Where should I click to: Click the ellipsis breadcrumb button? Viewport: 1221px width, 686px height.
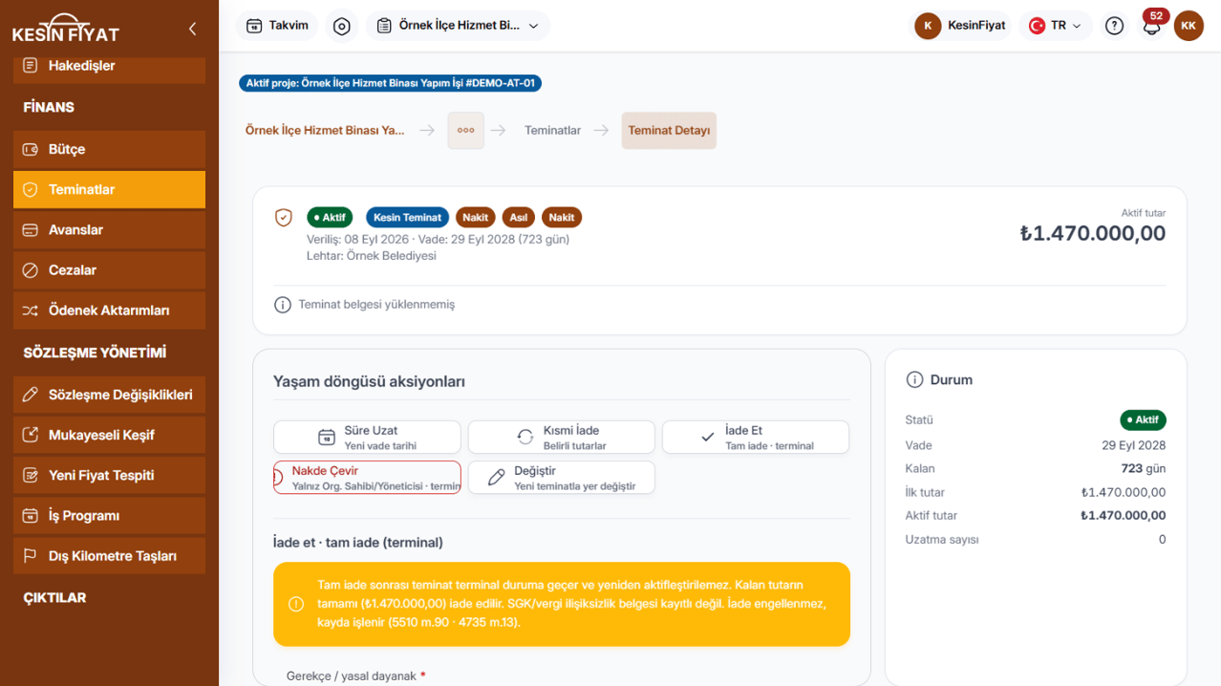point(466,131)
